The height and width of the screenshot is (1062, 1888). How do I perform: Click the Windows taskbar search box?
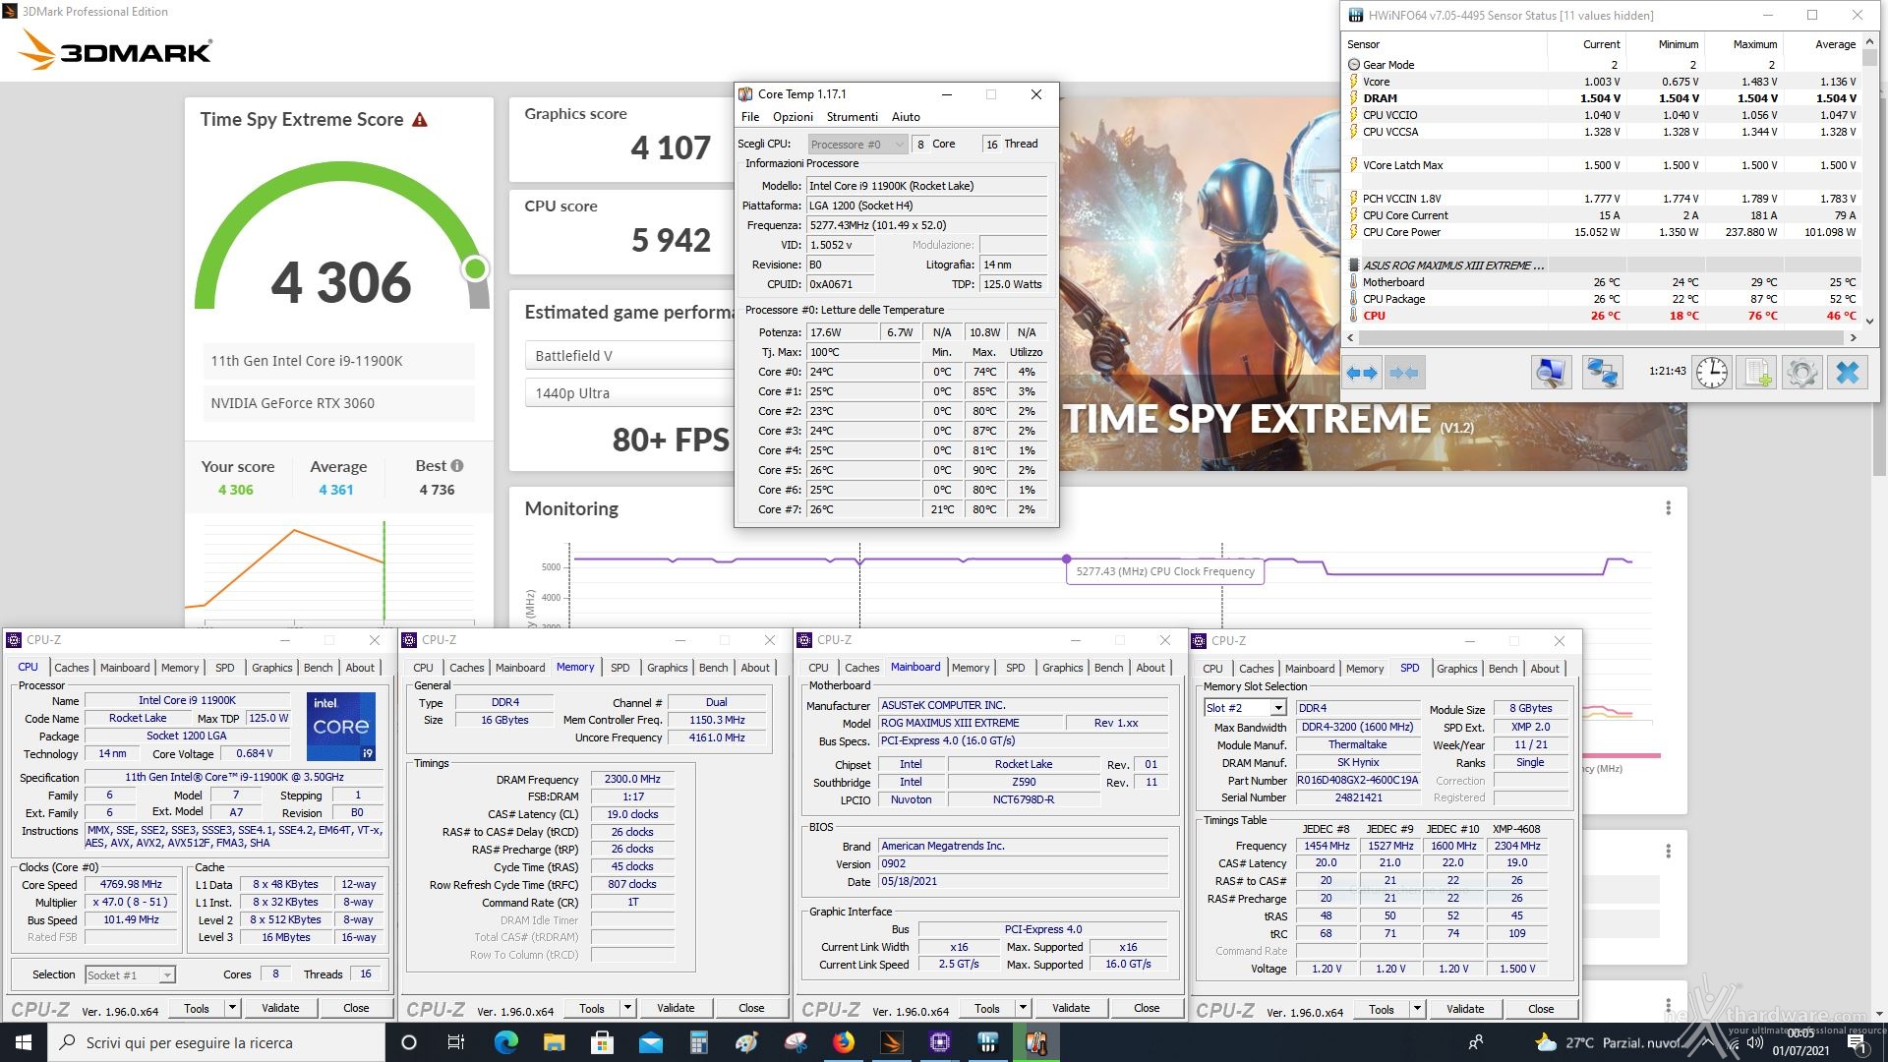[x=216, y=1042]
